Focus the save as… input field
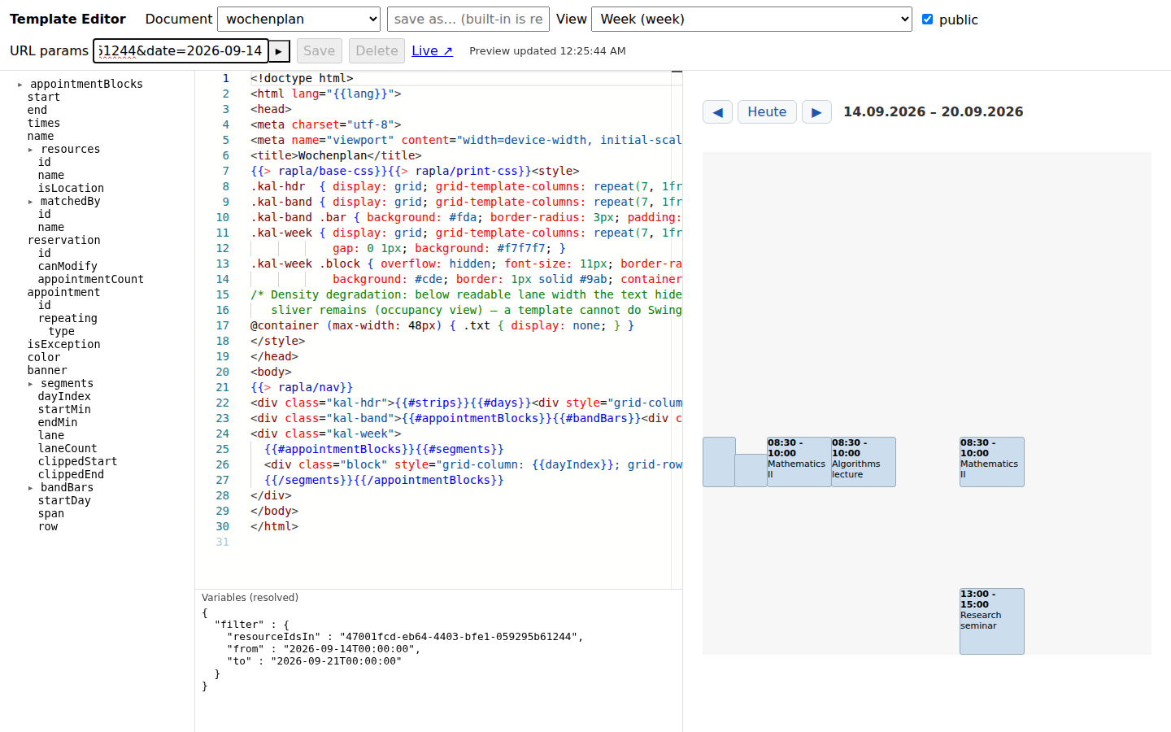This screenshot has width=1171, height=732. point(468,19)
